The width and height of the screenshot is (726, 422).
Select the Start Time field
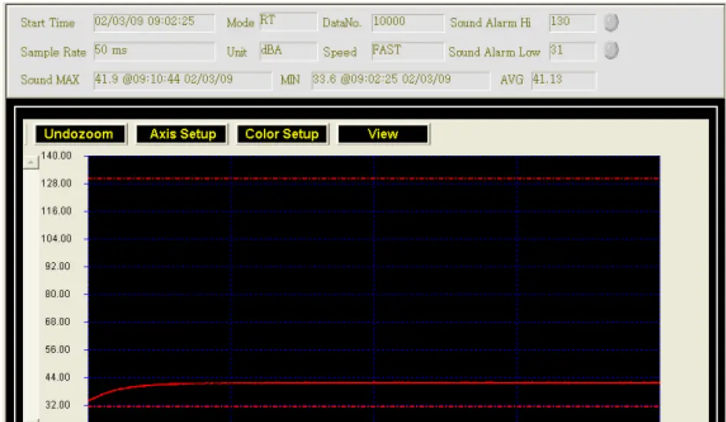pyautogui.click(x=154, y=23)
